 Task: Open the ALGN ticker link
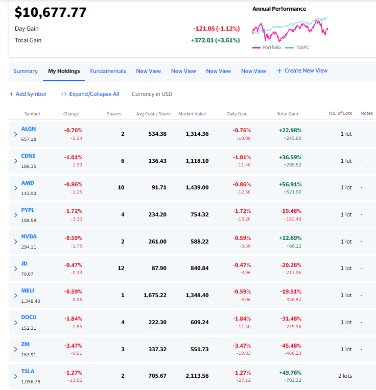click(29, 129)
